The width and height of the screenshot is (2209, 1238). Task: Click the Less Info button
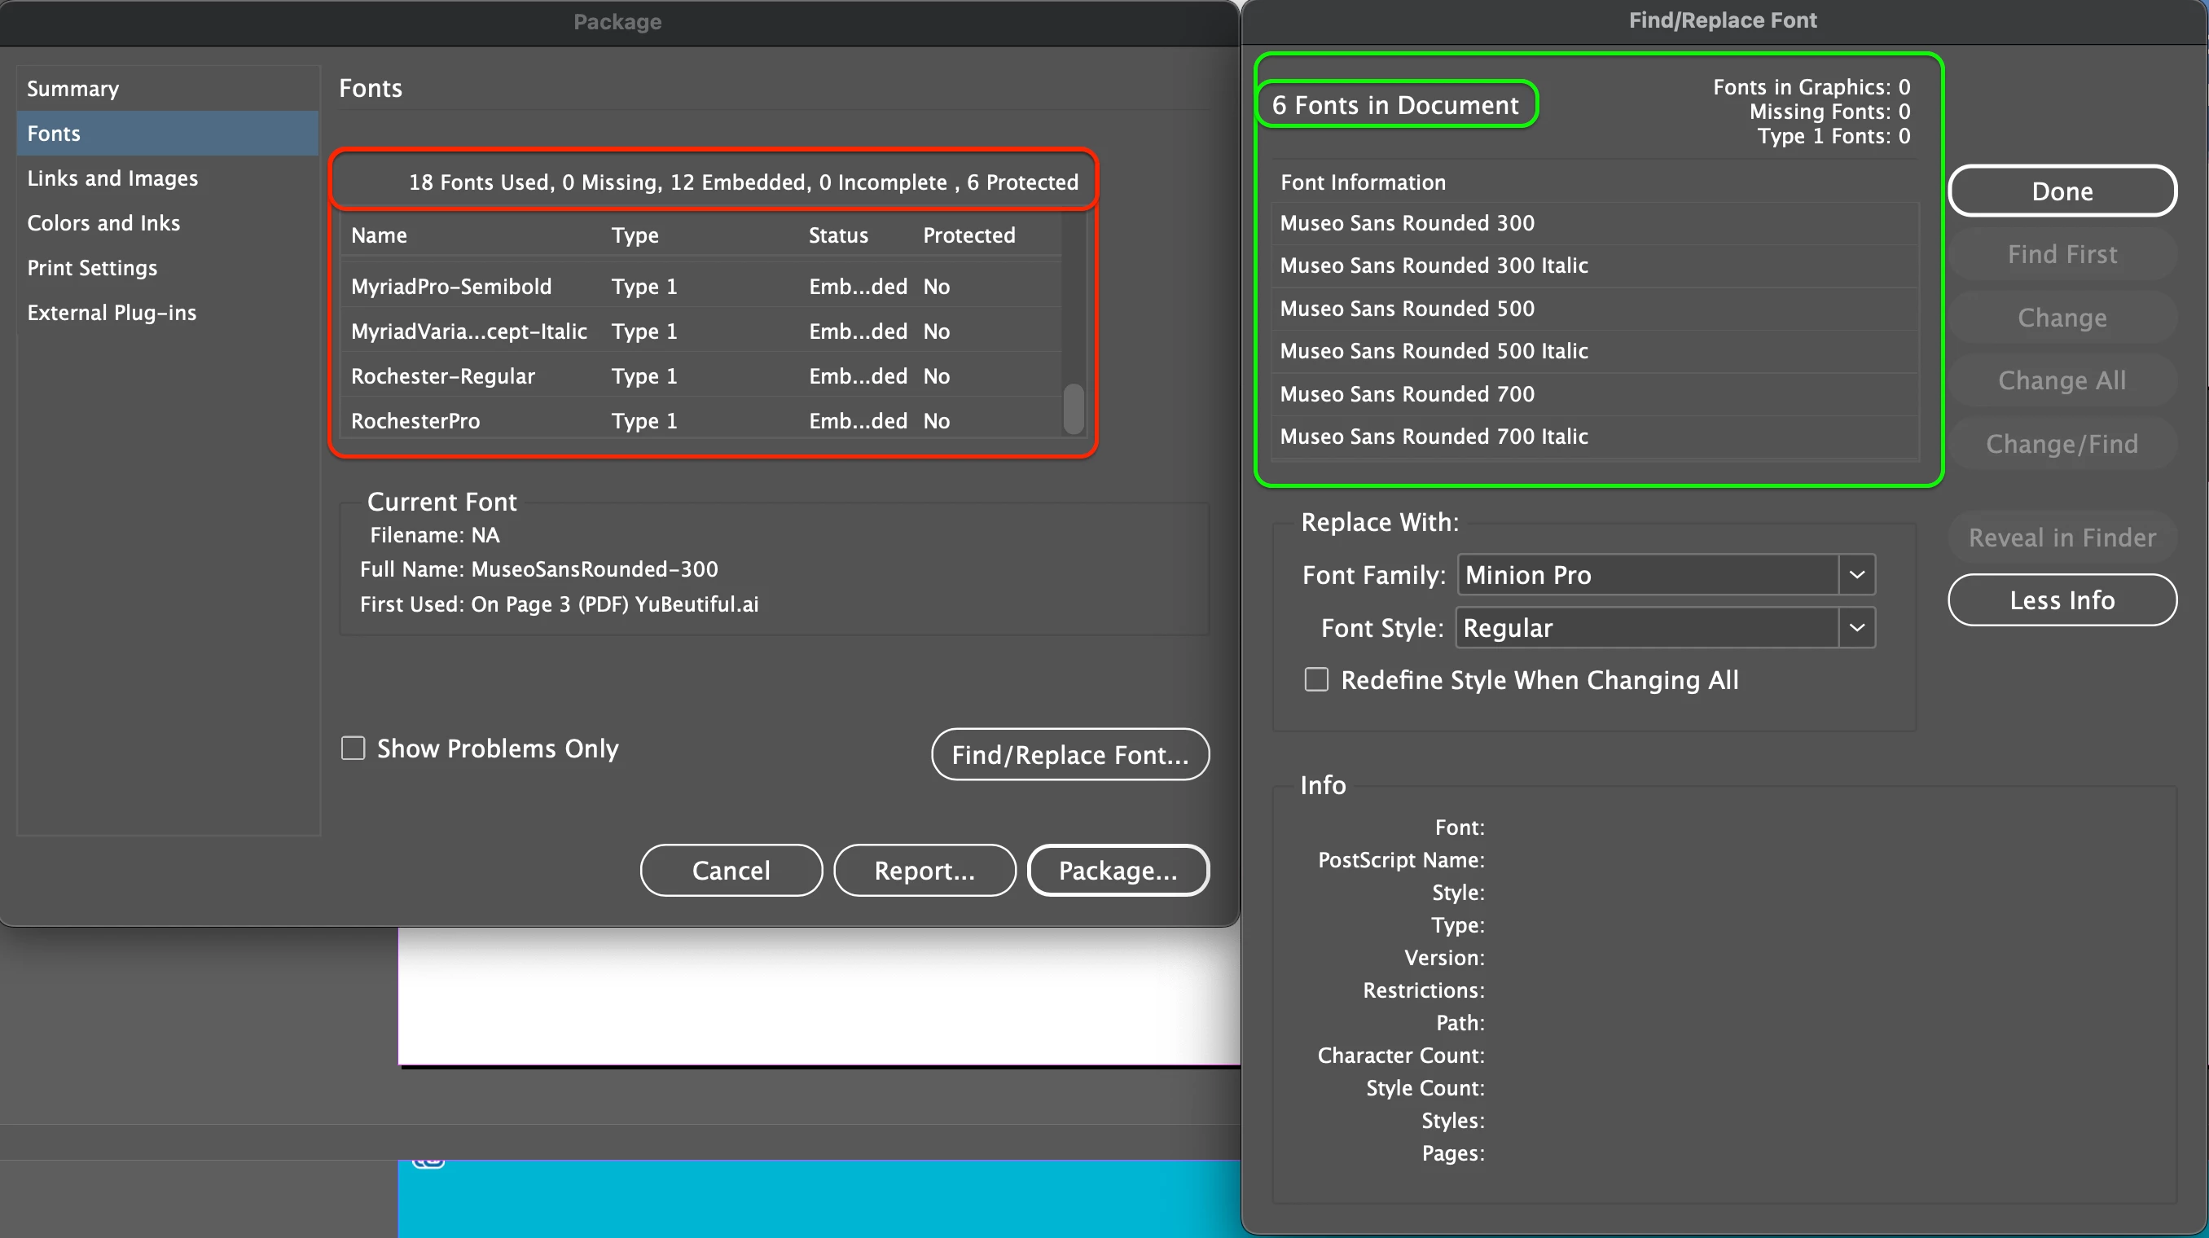[x=2062, y=600]
